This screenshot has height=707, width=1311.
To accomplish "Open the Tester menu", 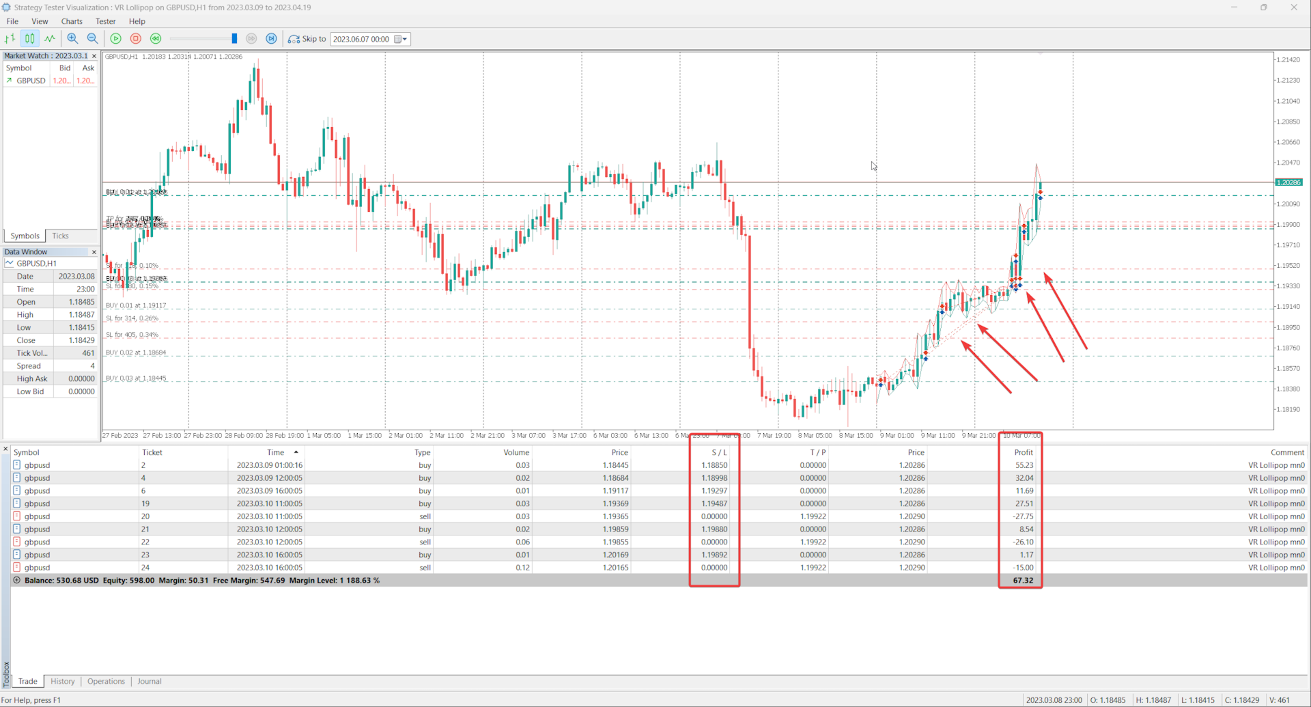I will point(105,21).
